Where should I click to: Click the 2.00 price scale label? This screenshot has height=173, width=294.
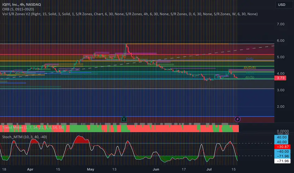[280, 107]
